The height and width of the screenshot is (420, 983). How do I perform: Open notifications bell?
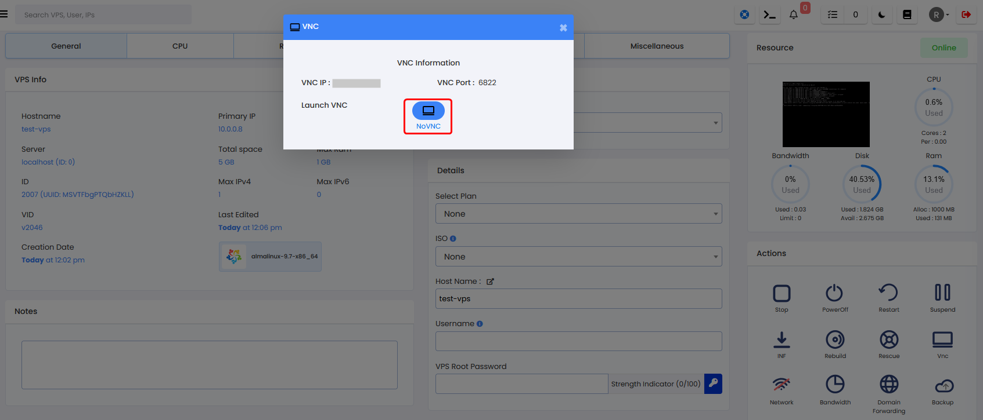point(793,14)
